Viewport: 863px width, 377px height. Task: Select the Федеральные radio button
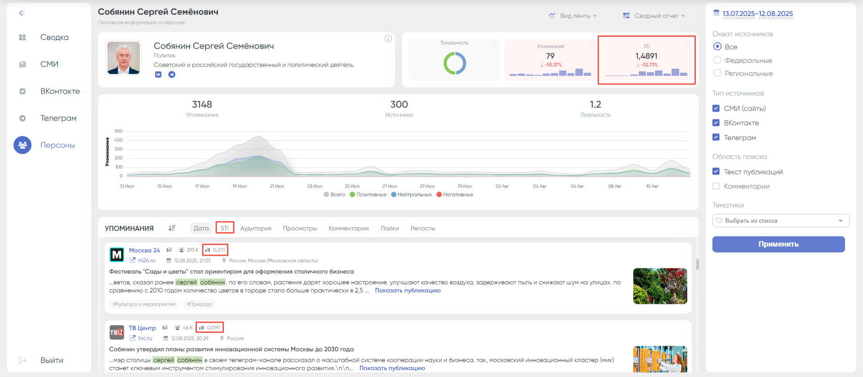coord(717,60)
